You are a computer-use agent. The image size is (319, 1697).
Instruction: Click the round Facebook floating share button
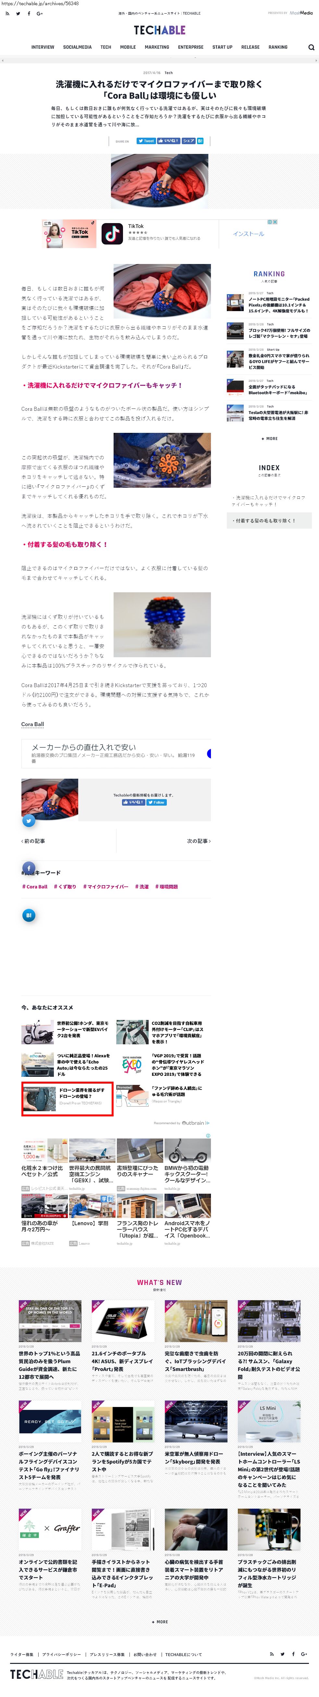[29, 868]
